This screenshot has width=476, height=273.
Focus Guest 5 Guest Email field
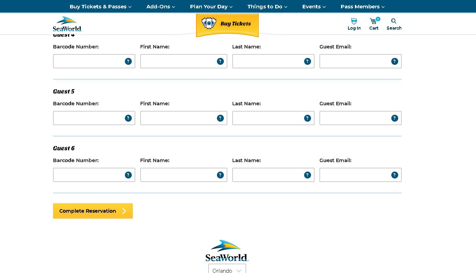(361, 118)
